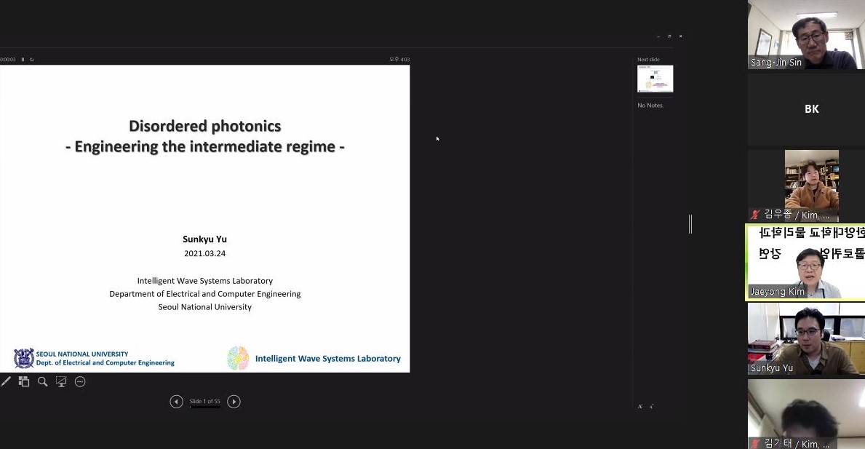The height and width of the screenshot is (449, 865).
Task: Pause the presentation timer
Action: pyautogui.click(x=23, y=60)
